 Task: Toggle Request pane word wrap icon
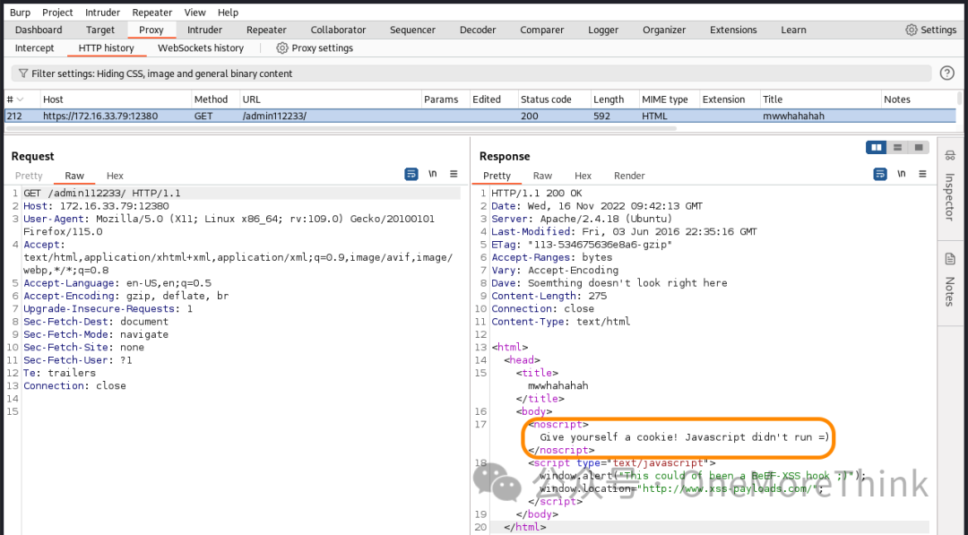[x=411, y=174]
